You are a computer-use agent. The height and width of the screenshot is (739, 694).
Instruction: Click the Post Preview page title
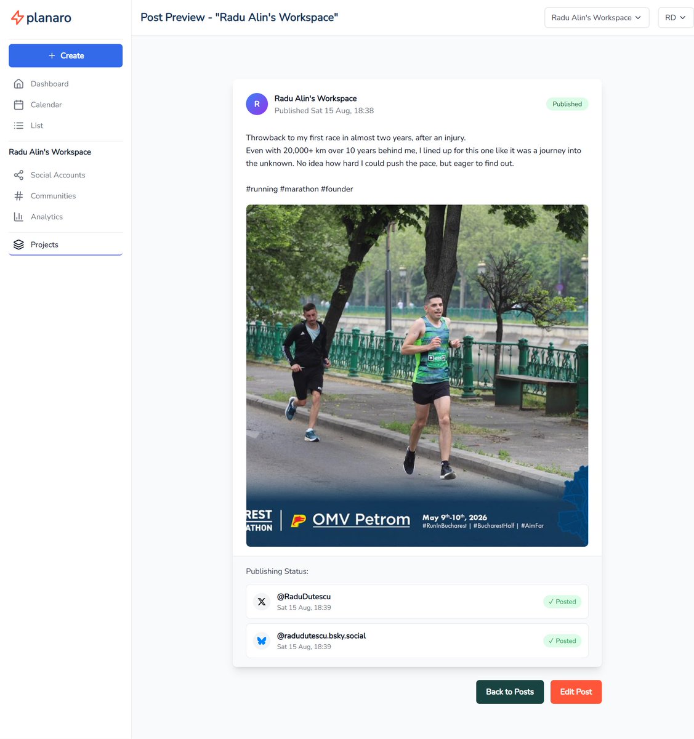click(239, 17)
